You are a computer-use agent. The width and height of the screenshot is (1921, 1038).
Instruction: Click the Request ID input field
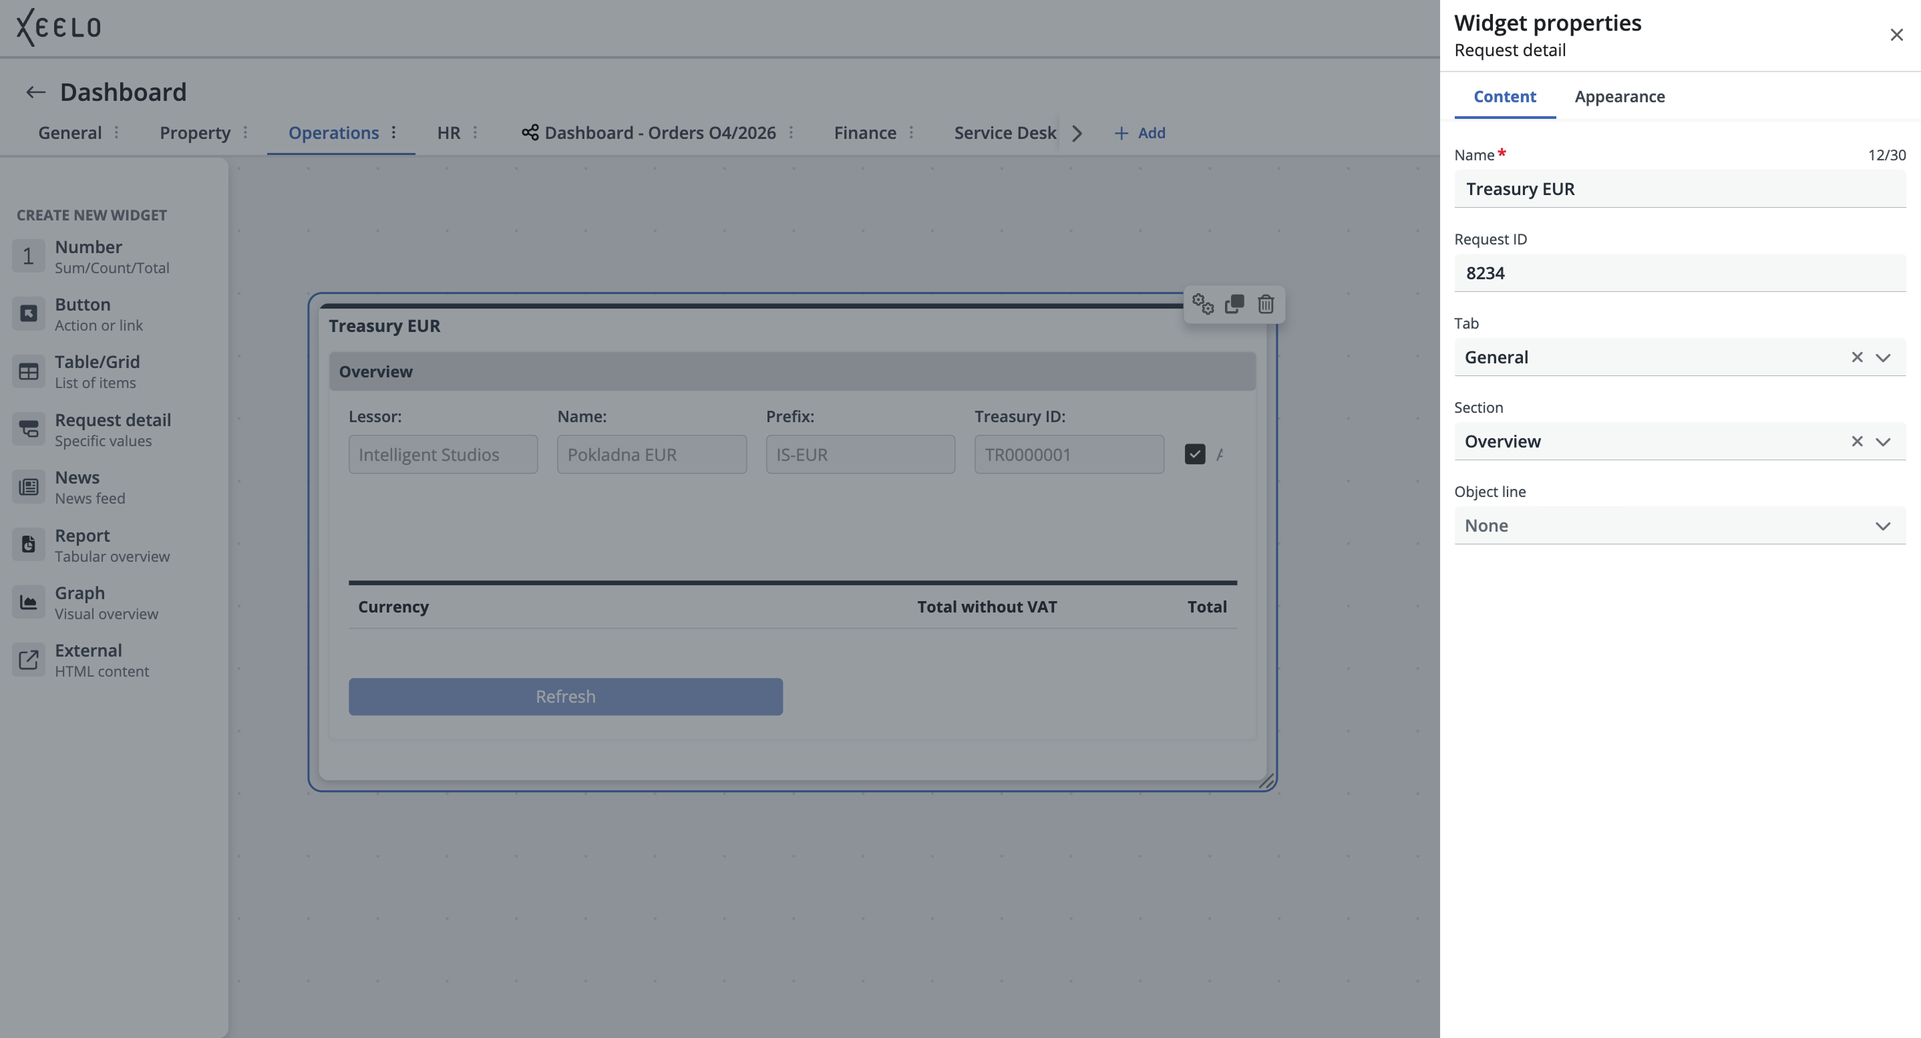point(1679,273)
